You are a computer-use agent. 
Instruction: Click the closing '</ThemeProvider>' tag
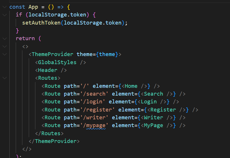pyautogui.click(x=54, y=141)
